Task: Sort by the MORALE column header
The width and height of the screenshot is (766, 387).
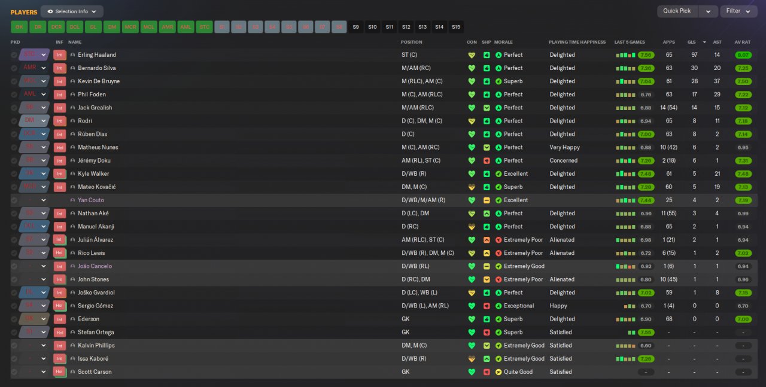Action: pos(503,42)
